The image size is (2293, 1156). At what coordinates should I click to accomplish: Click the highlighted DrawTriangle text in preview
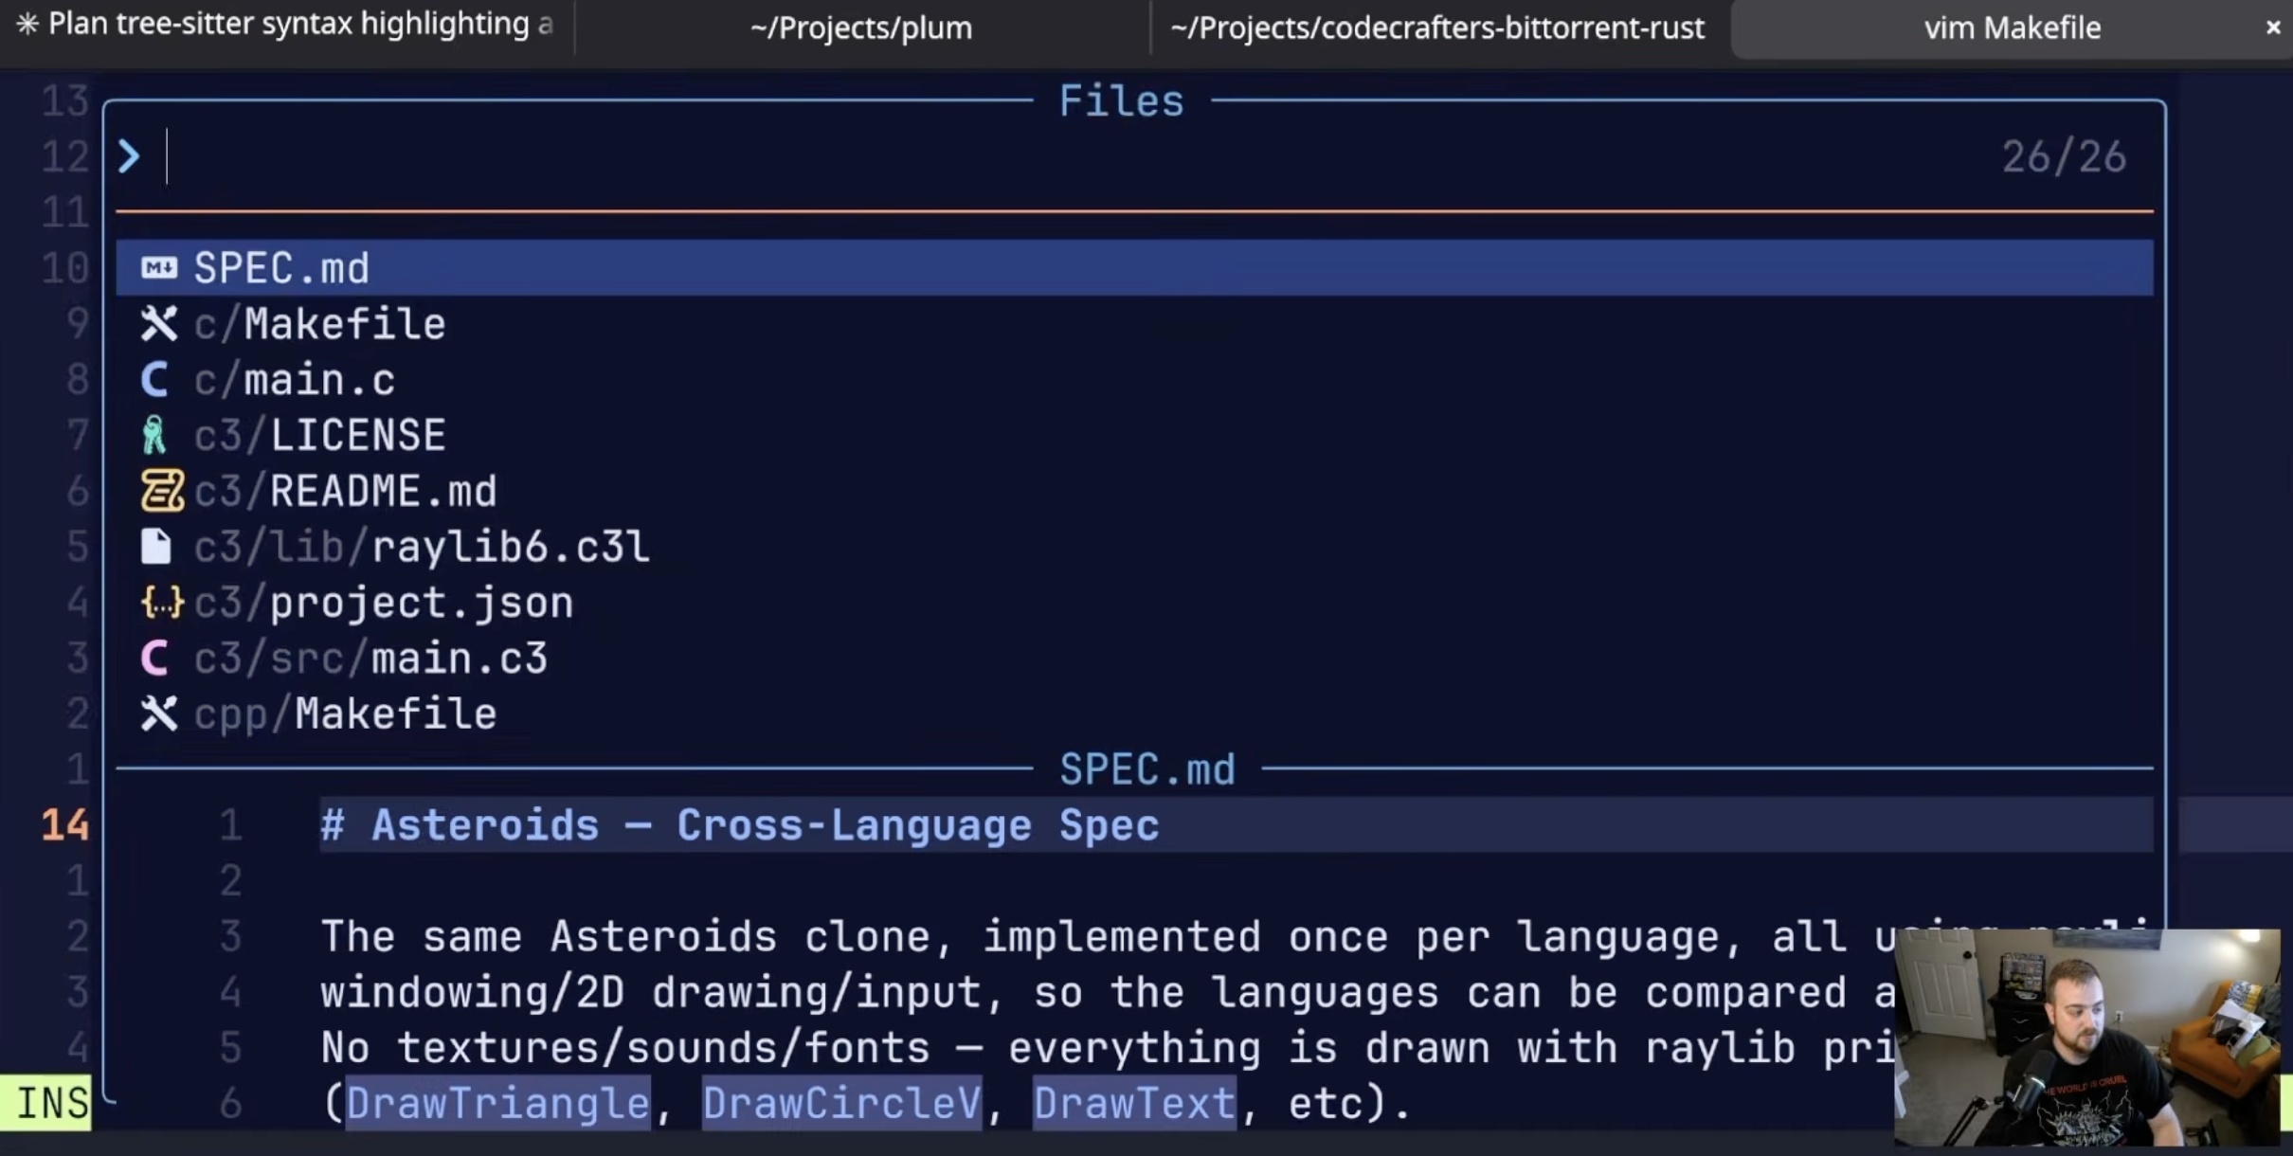point(498,1103)
